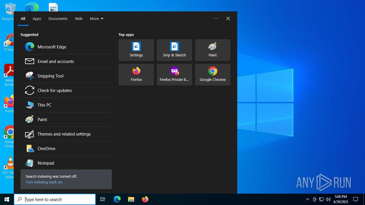The height and width of the screenshot is (205, 365).
Task: Open This PC from Suggested
Action: coord(66,105)
